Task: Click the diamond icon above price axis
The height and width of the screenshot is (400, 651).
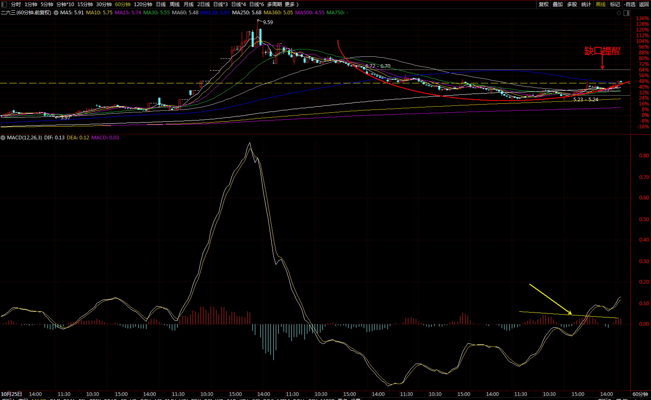Action: point(619,13)
